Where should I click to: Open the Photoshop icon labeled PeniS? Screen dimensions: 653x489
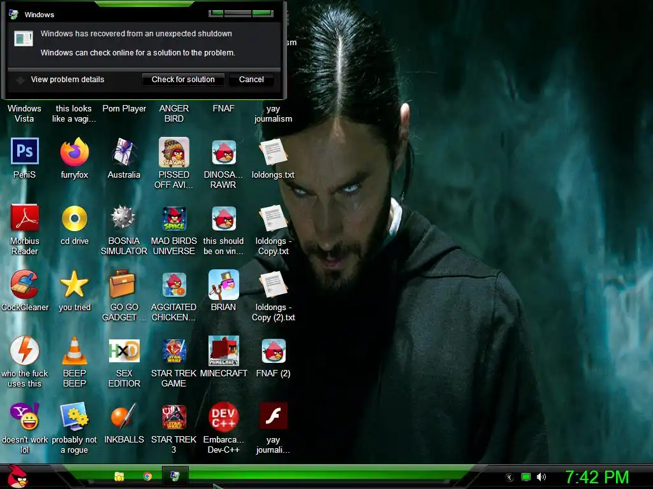(25, 152)
